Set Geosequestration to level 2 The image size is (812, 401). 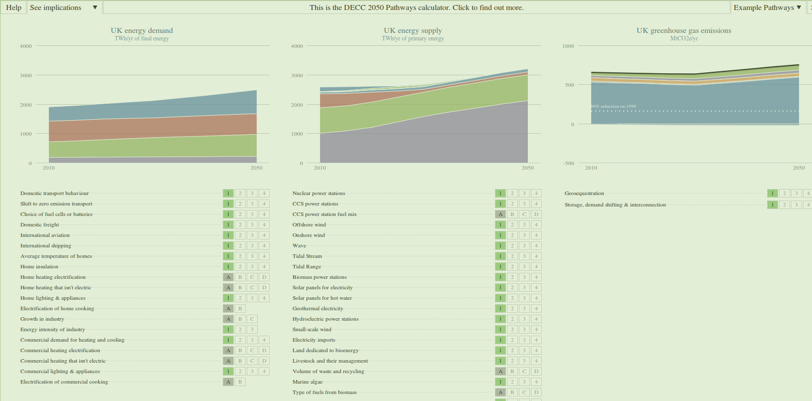pyautogui.click(x=785, y=194)
